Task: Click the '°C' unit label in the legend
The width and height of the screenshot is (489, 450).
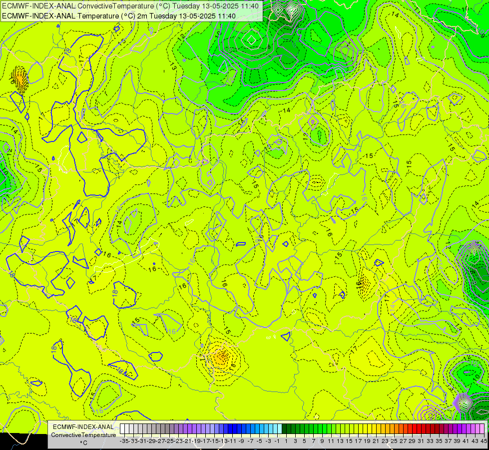Action: pyautogui.click(x=83, y=443)
